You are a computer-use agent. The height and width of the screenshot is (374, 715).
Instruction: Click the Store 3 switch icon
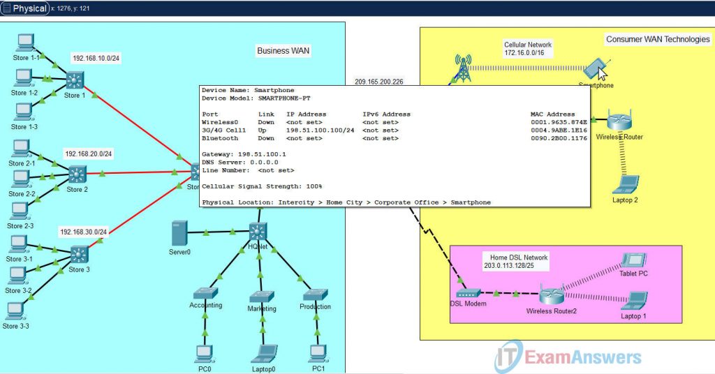[x=79, y=255]
